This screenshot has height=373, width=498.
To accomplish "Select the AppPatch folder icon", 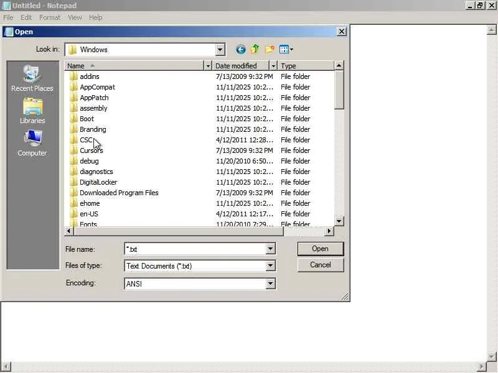I will 73,98.
